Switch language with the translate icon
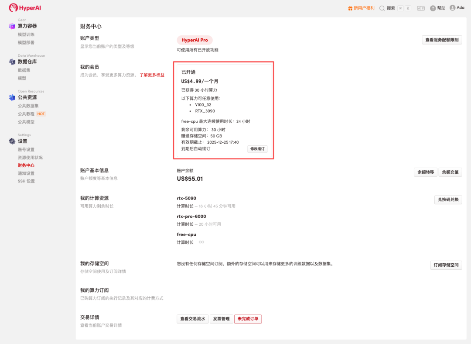This screenshot has height=344, width=471. (420, 8)
